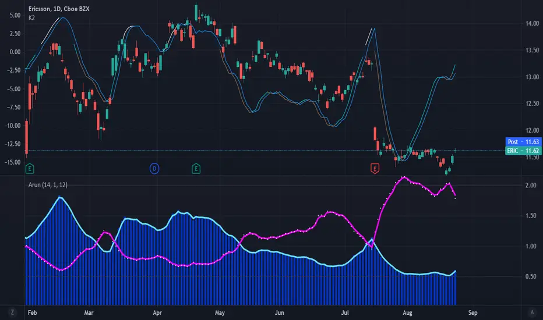
Task: Click the Sep label on time axis
Action: point(473,313)
